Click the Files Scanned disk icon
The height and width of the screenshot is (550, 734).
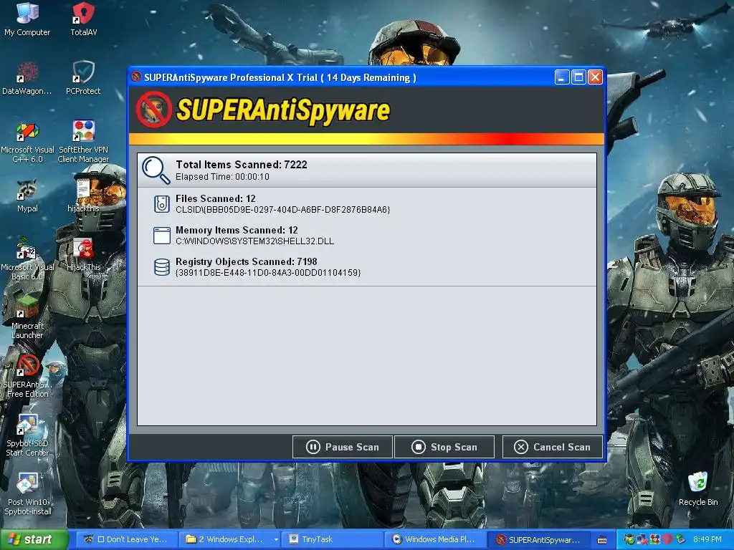(162, 204)
